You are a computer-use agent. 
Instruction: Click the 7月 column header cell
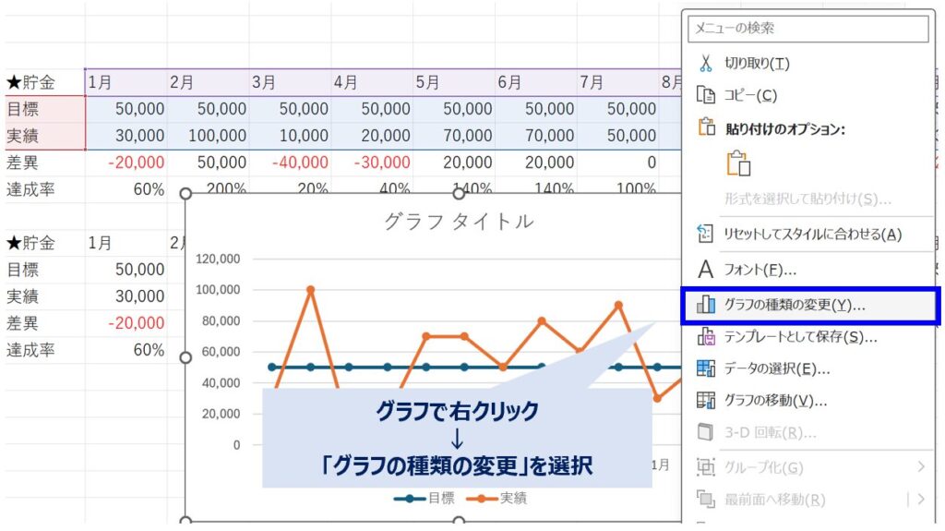(617, 82)
